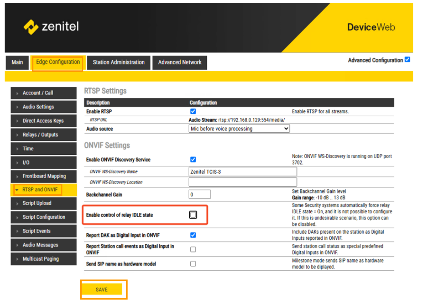This screenshot has height=300, width=438.
Task: Expand the Frontboard Mapping arrow
Action: tap(17, 177)
